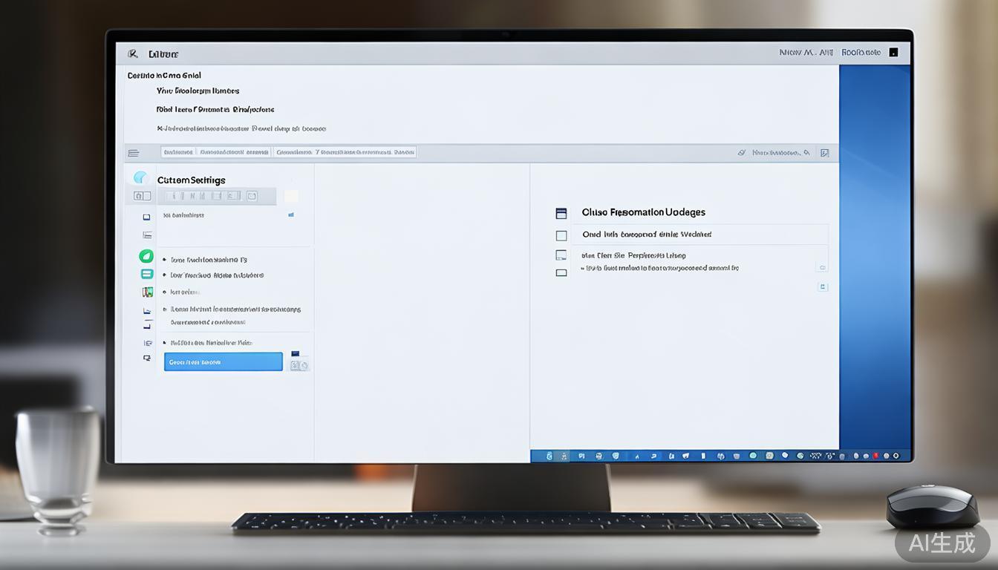
Task: Click the hamburger menu icon in the toolbar
Action: click(134, 153)
